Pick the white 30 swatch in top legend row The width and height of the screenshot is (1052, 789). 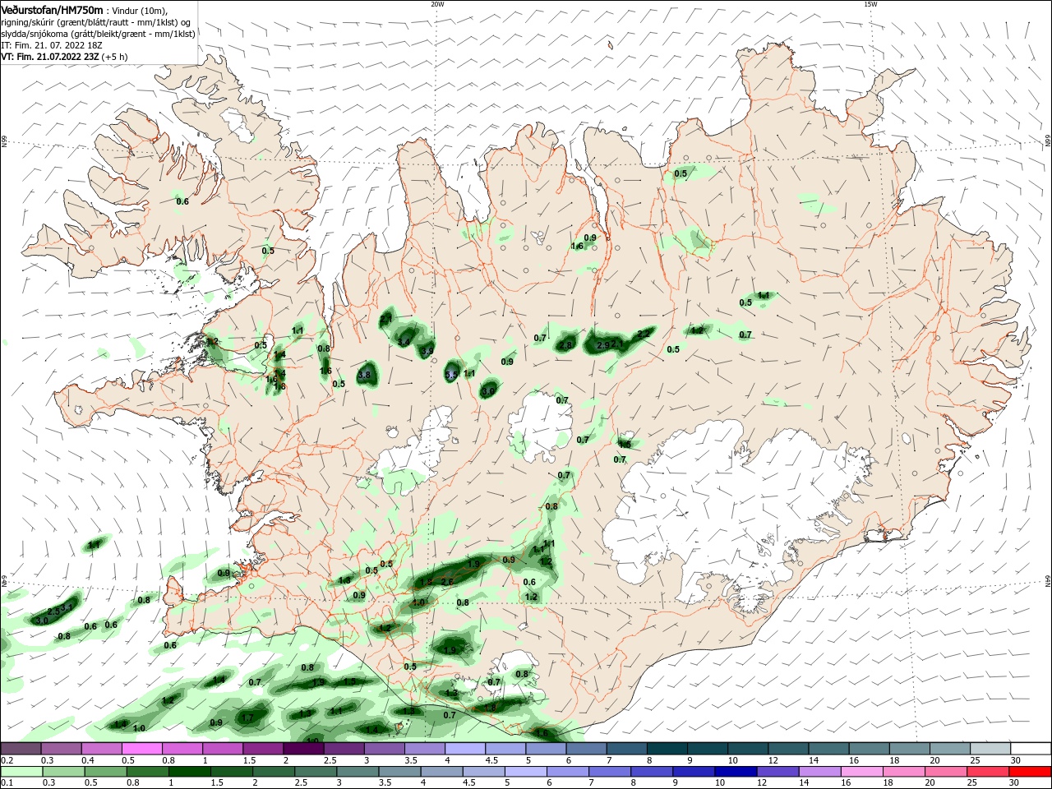[x=1031, y=749]
